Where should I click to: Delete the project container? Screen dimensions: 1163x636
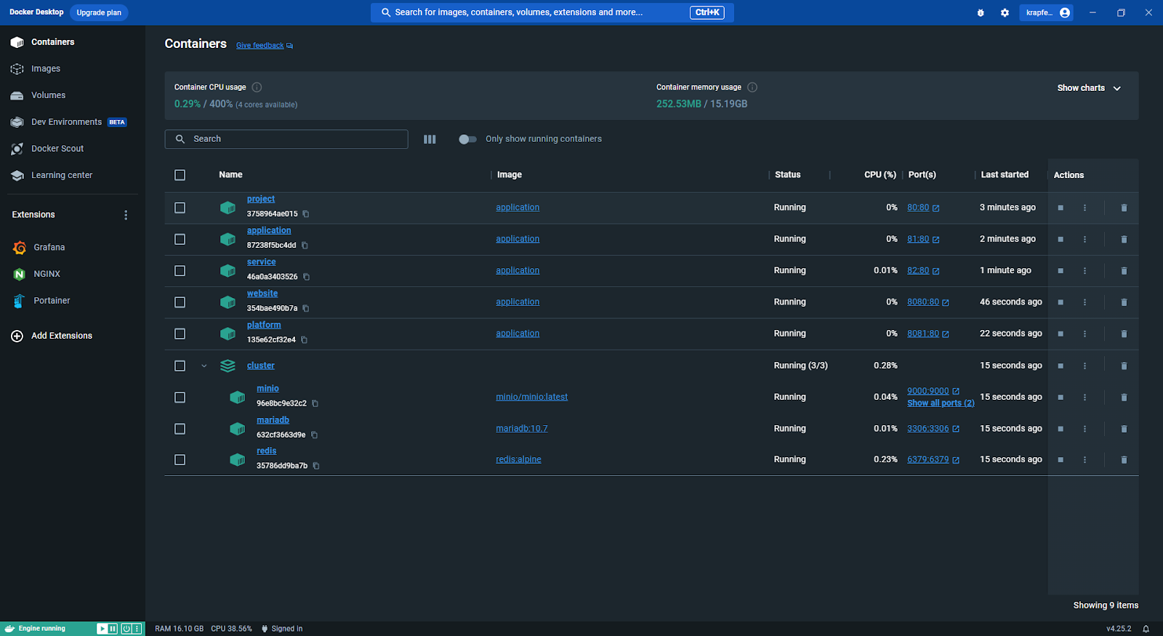coord(1124,208)
